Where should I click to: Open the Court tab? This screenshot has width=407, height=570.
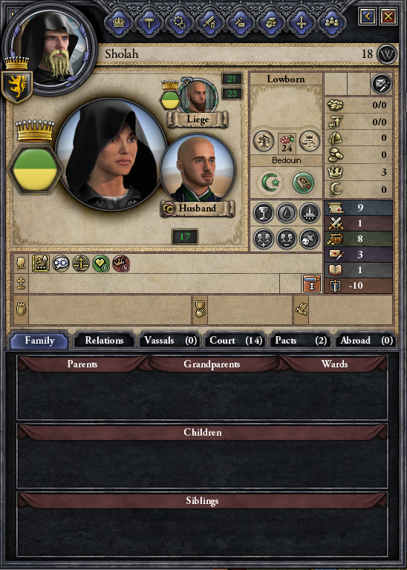pos(235,341)
